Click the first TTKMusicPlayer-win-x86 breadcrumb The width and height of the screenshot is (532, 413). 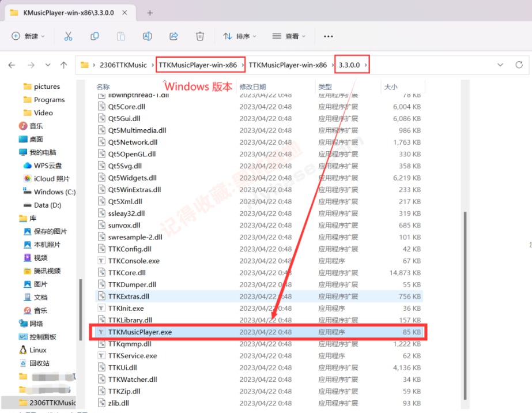tap(198, 65)
